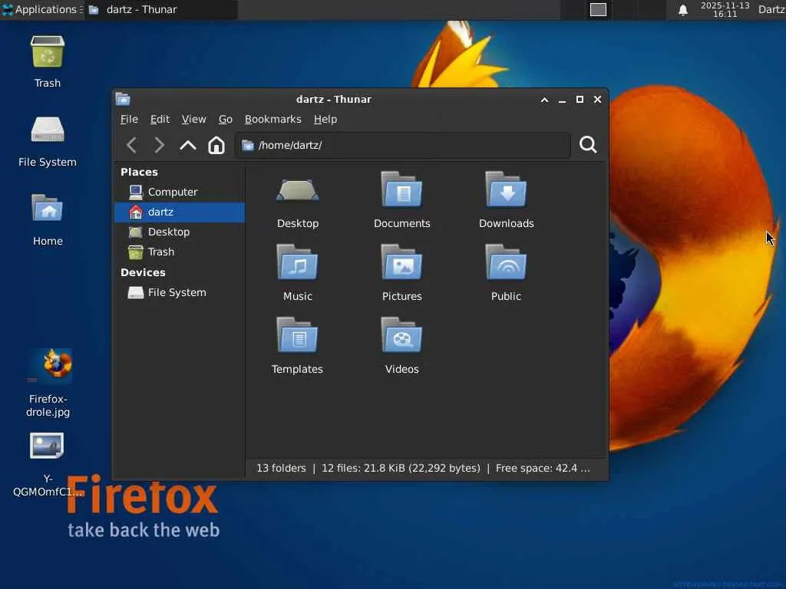Open the Downloads folder
The width and height of the screenshot is (786, 589).
pyautogui.click(x=507, y=200)
